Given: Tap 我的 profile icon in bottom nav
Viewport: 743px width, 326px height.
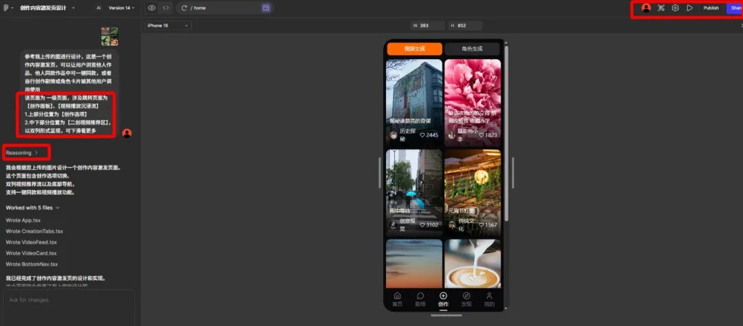Looking at the screenshot, I should pos(490,296).
